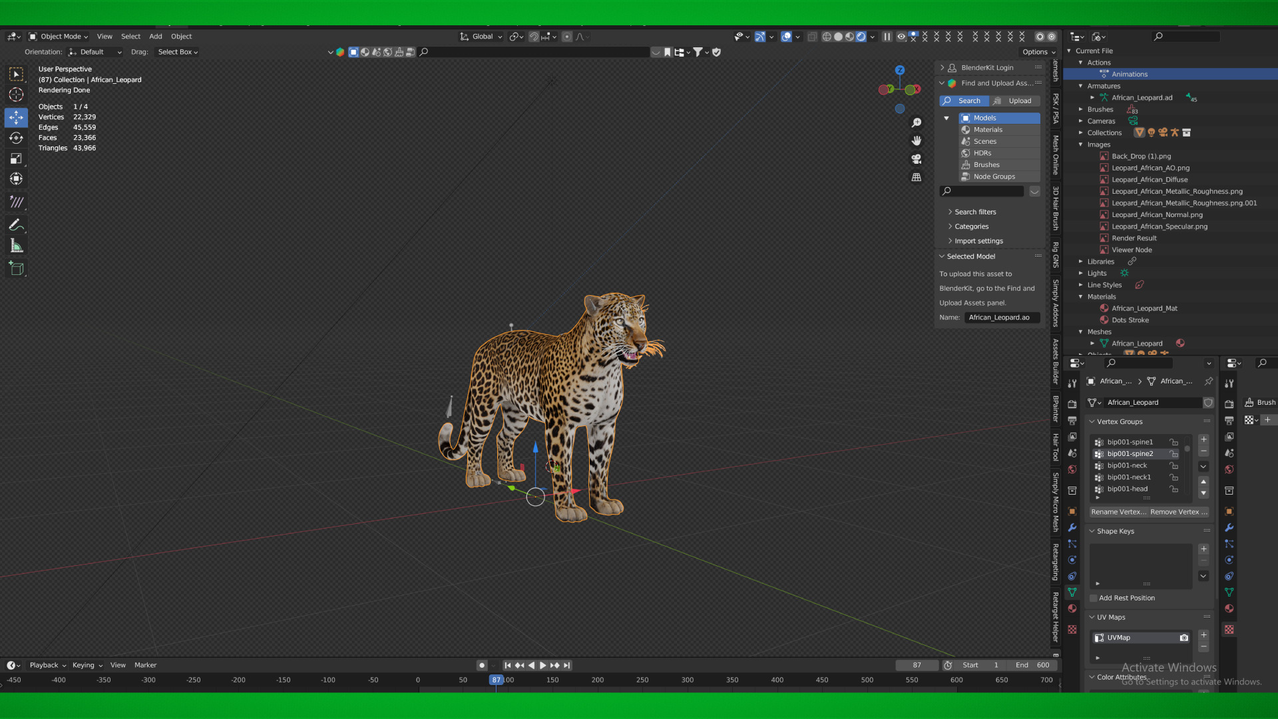The height and width of the screenshot is (719, 1278).
Task: Toggle lock on bip001-head vertex group
Action: (1173, 489)
